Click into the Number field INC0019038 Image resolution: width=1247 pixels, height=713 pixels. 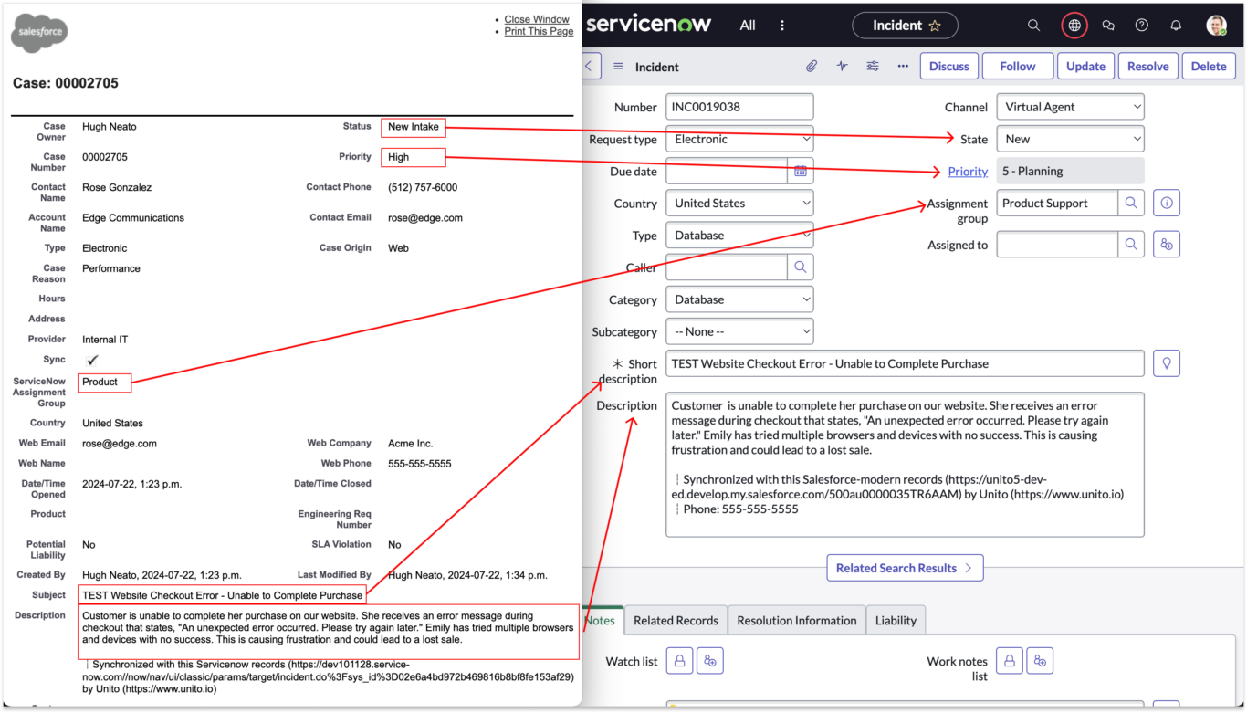739,107
